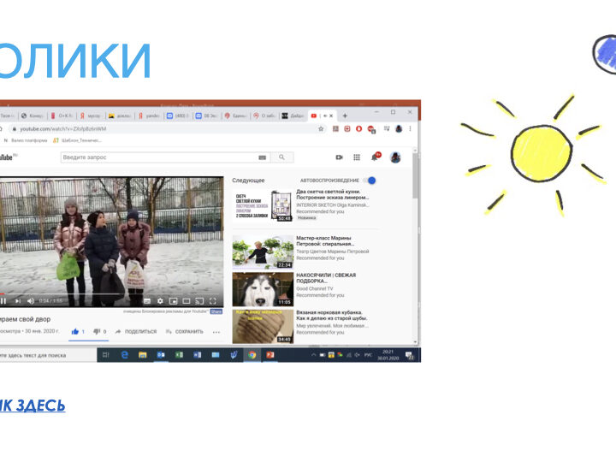Click the ПОДЕЛИТЬСЯ share button
The image size is (616, 462).
tap(136, 331)
